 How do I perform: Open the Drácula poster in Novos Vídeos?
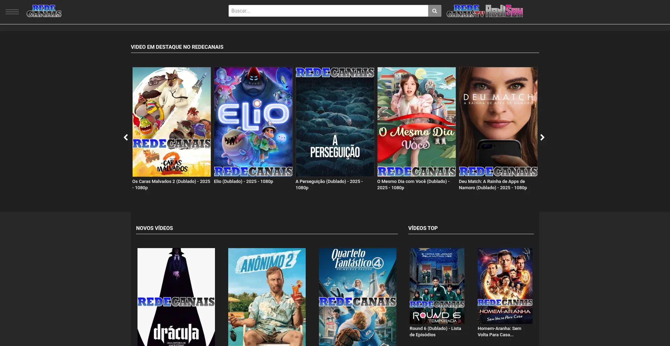coord(176,297)
